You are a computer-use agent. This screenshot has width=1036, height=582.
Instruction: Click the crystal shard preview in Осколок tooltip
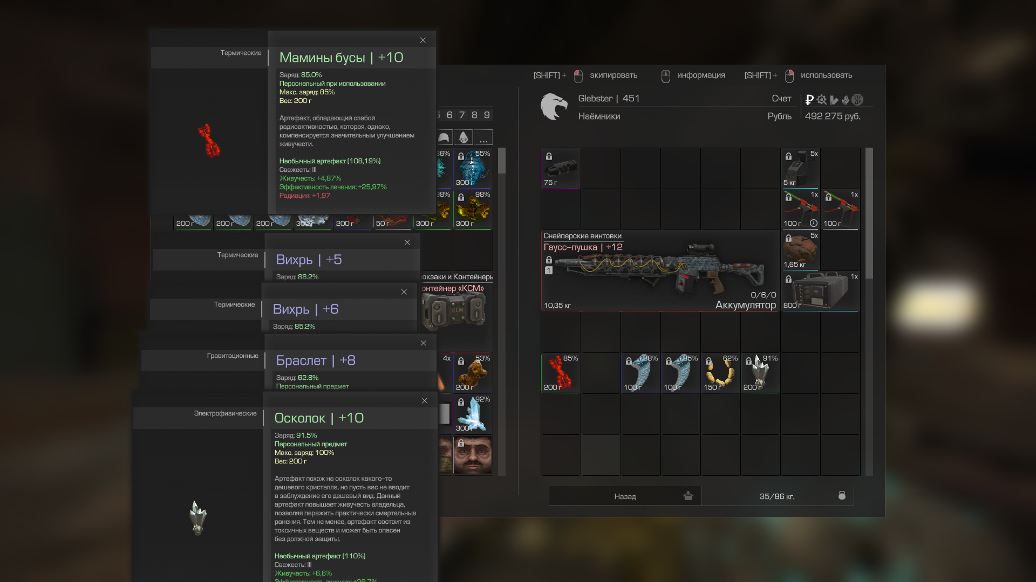tap(197, 517)
